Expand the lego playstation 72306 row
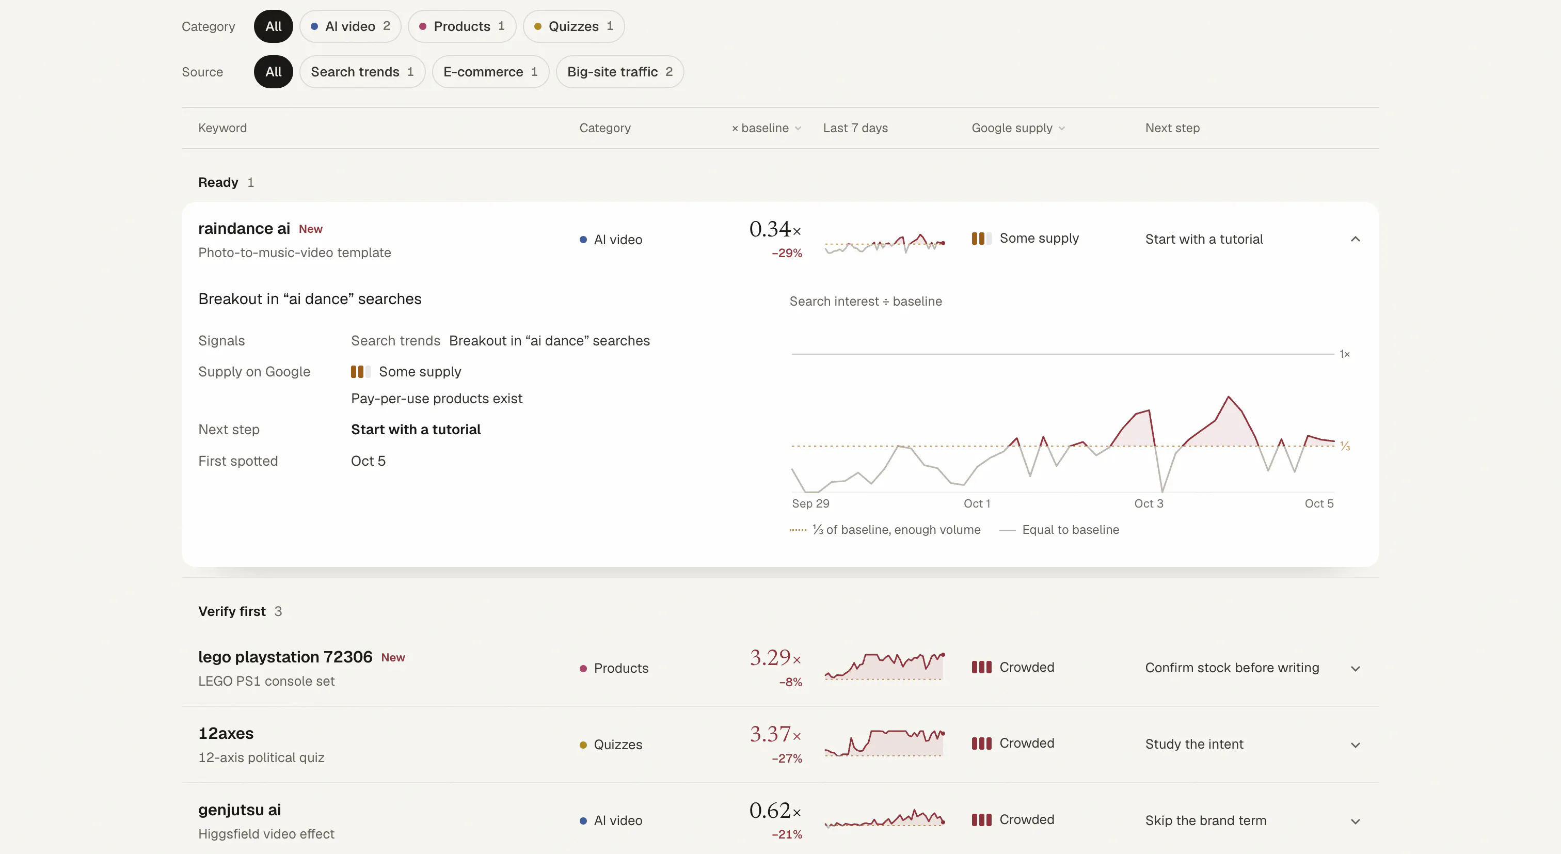The image size is (1561, 854). (x=1356, y=668)
